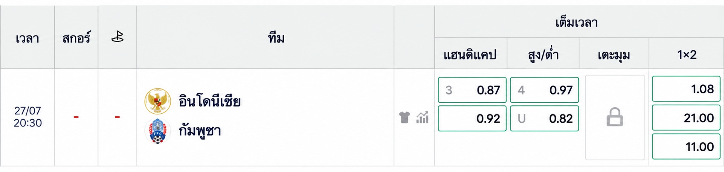Viewport: 724px width, 172px height.
Task: Click the สูง/ต่ำ column header
Action: (x=543, y=55)
